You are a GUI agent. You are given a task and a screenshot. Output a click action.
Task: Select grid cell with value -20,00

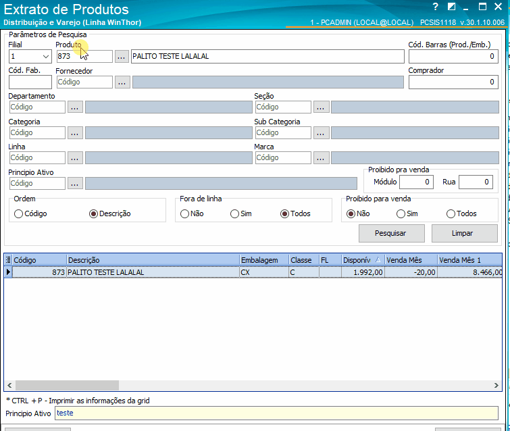pos(411,272)
